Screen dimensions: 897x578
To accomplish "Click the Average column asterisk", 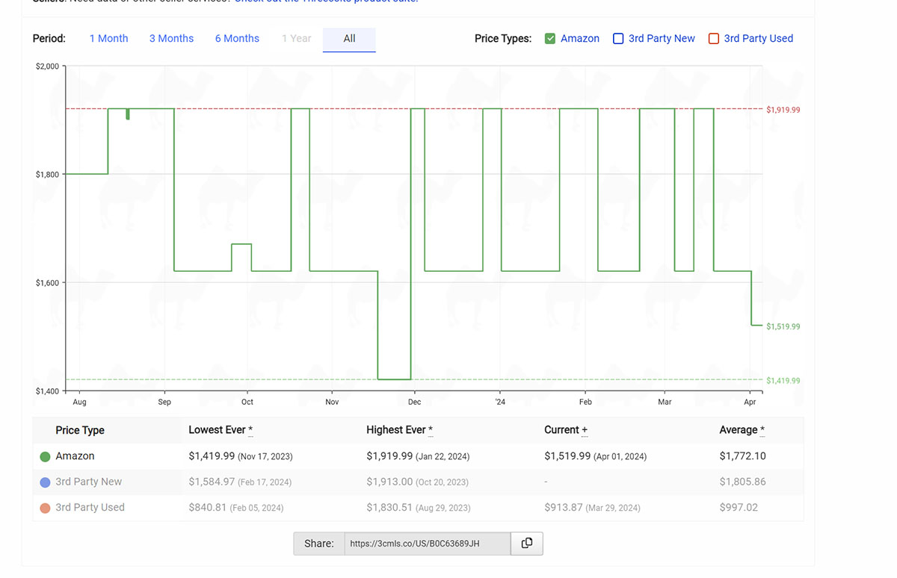I will pyautogui.click(x=761, y=430).
